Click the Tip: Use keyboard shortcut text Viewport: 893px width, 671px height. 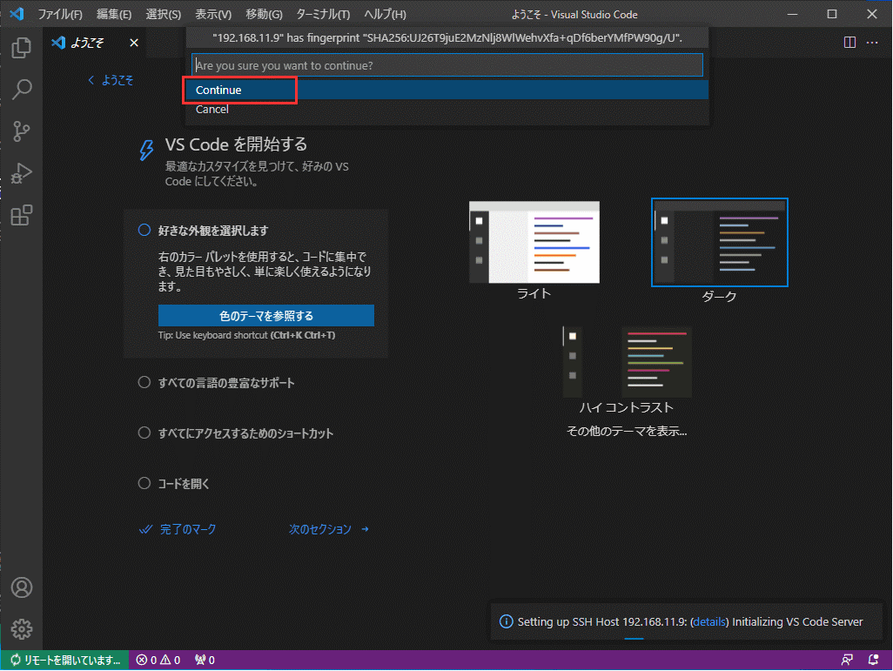click(246, 336)
